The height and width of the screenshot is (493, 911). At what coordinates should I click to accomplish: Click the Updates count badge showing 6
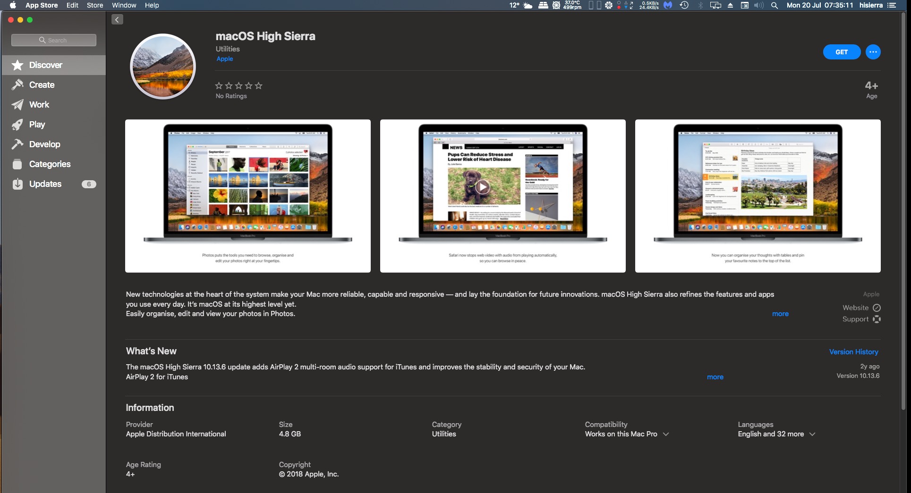tap(89, 184)
